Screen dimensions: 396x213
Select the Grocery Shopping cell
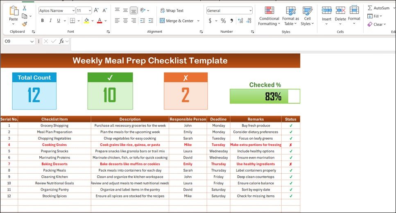(54, 126)
